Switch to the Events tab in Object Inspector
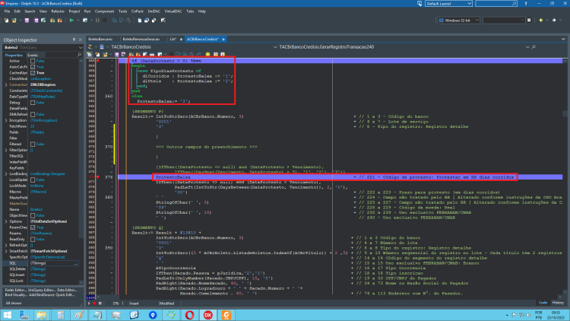The image size is (570, 321). 33,56
